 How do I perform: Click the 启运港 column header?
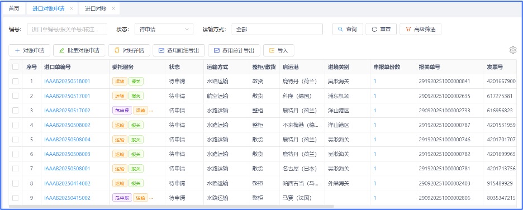tap(290, 67)
